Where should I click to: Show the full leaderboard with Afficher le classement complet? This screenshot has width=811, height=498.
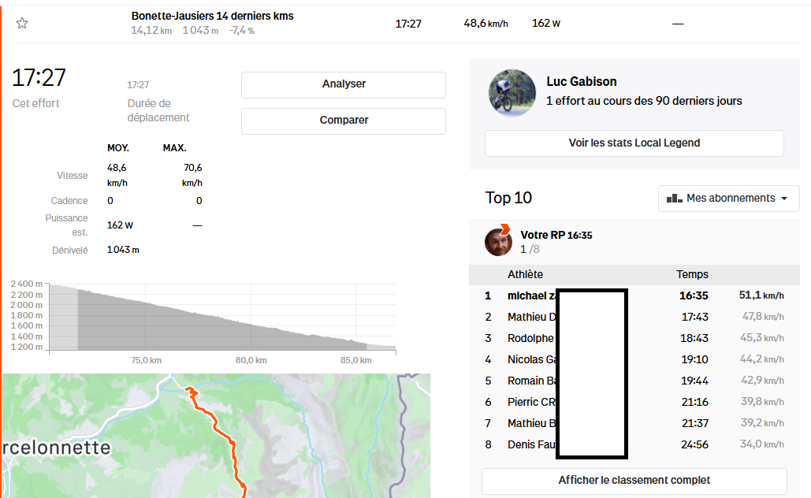pyautogui.click(x=634, y=481)
